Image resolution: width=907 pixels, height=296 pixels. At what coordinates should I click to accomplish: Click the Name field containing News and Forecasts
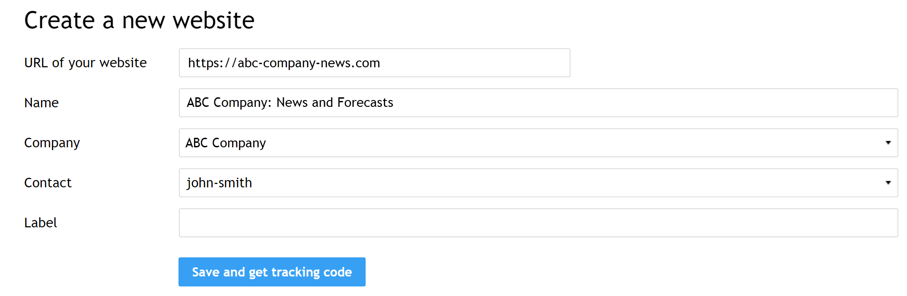tap(537, 103)
